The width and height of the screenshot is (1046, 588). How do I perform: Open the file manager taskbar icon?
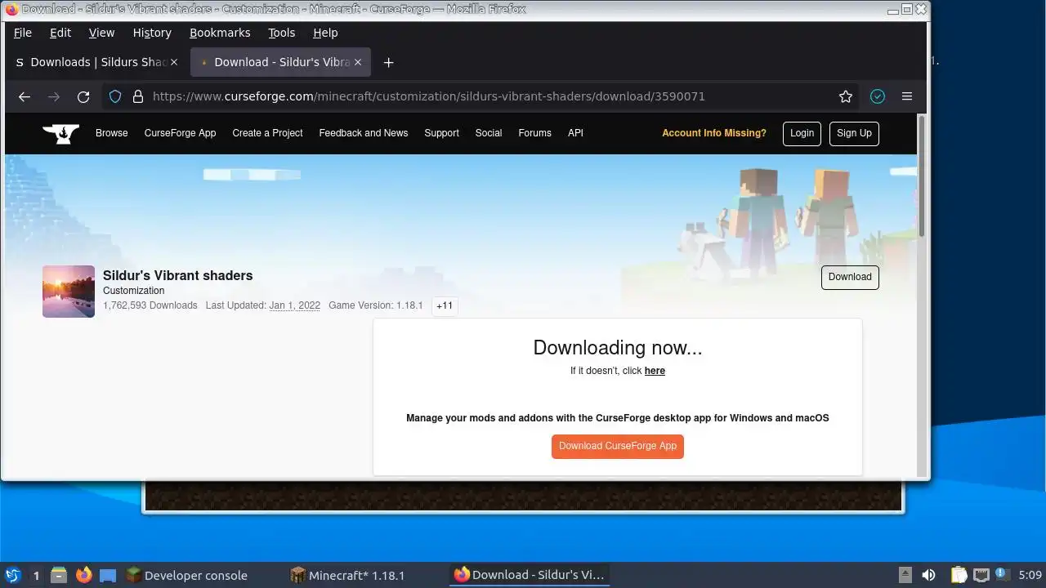pos(59,575)
